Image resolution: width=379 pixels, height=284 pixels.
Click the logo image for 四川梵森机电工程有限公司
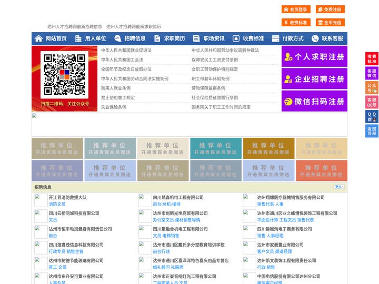pyautogui.click(x=145, y=200)
